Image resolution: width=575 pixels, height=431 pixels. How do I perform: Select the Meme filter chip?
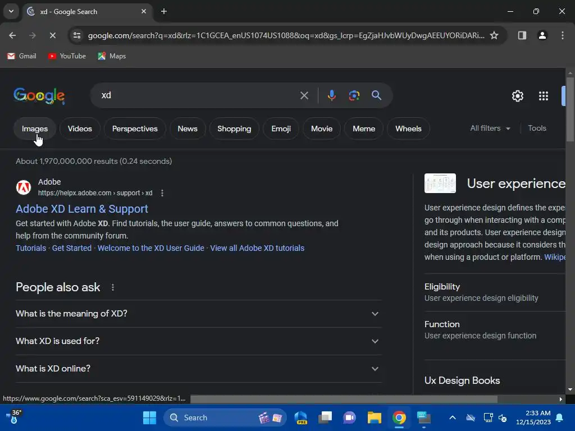click(x=364, y=129)
